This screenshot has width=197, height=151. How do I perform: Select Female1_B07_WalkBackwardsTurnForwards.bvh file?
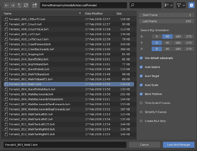tap(69, 104)
